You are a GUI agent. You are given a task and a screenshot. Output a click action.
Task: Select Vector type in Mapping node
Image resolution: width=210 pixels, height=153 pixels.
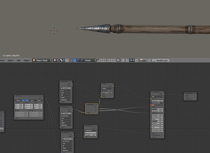click(32, 100)
